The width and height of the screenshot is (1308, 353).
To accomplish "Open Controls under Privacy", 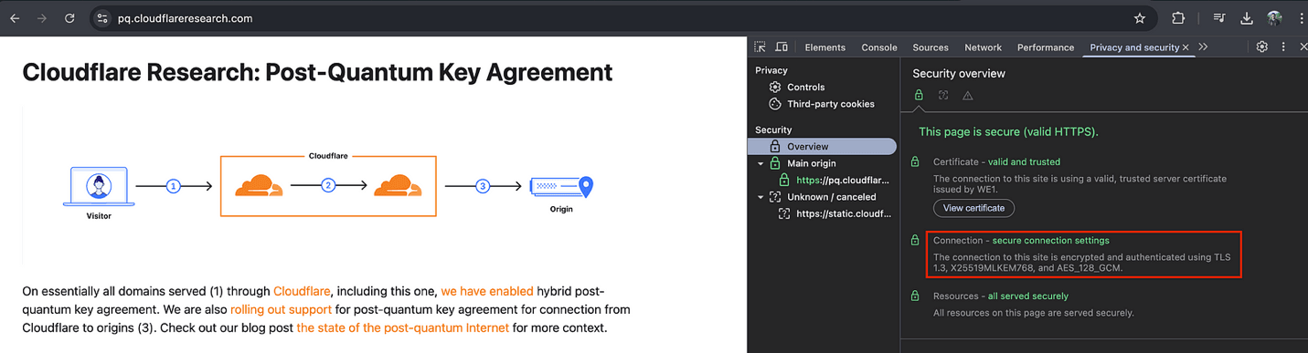I will pyautogui.click(x=805, y=88).
